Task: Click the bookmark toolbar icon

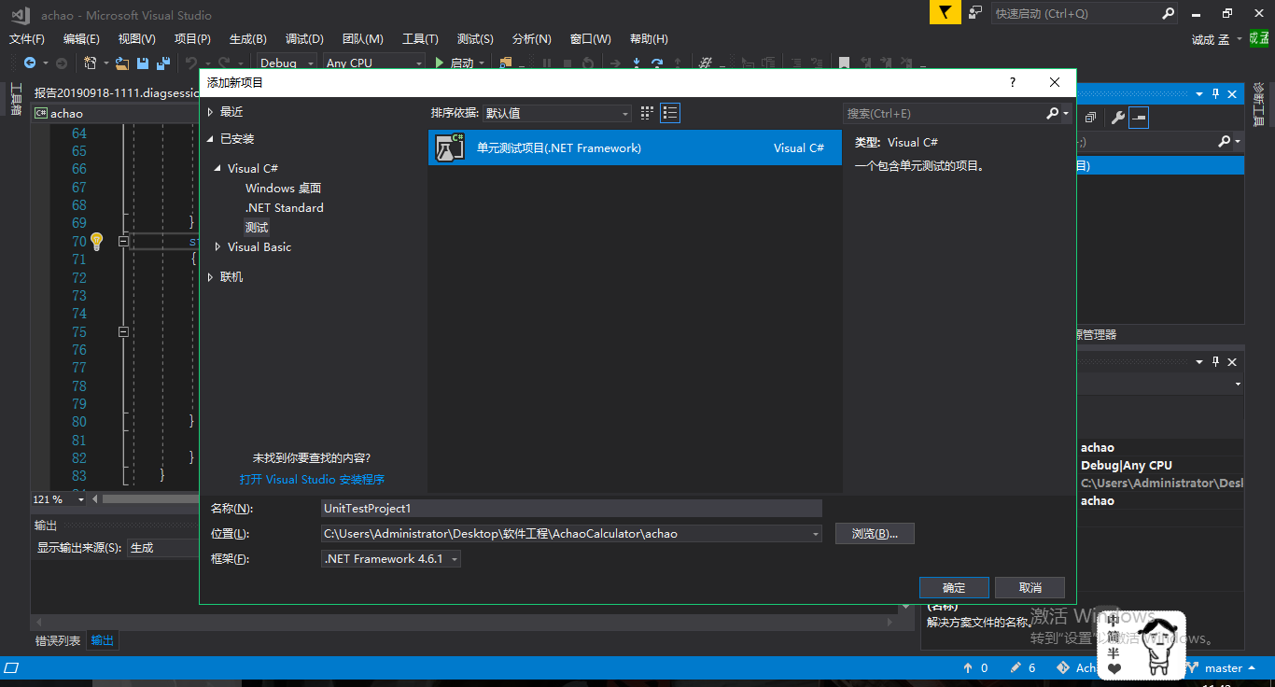Action: (844, 63)
